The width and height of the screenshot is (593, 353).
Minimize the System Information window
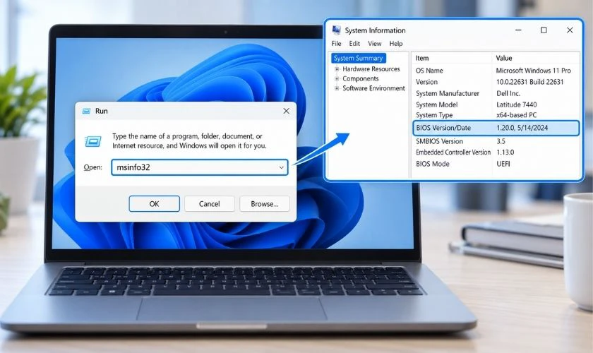click(x=518, y=30)
